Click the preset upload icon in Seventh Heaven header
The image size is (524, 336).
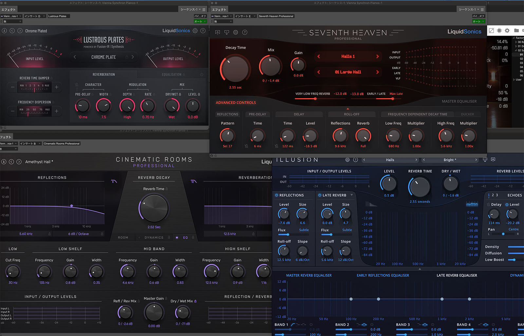point(217,32)
